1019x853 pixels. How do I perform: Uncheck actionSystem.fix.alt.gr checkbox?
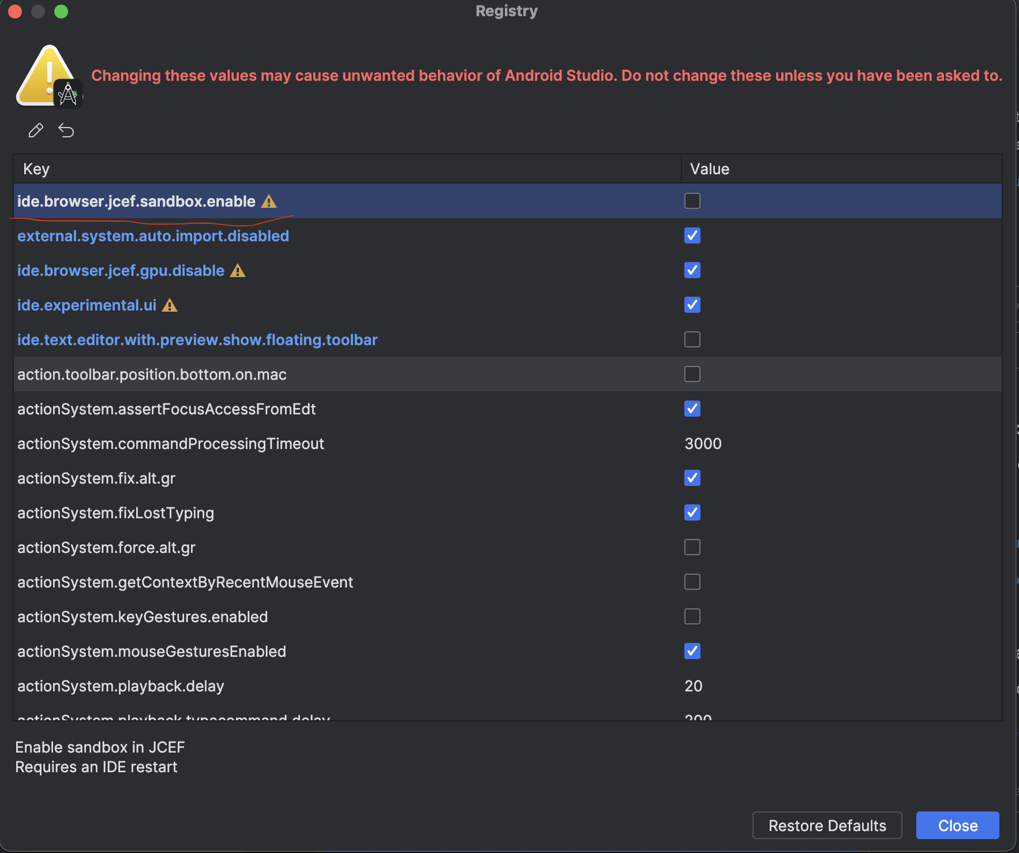(x=692, y=478)
